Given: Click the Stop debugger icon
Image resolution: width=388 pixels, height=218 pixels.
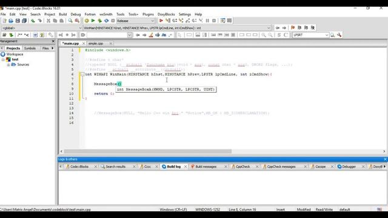Looking at the screenshot, I should point(214,21).
